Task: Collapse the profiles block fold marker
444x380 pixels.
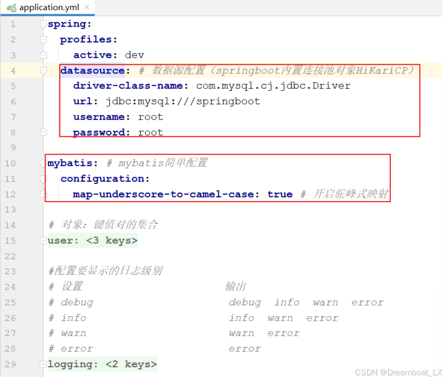Action: (x=43, y=40)
